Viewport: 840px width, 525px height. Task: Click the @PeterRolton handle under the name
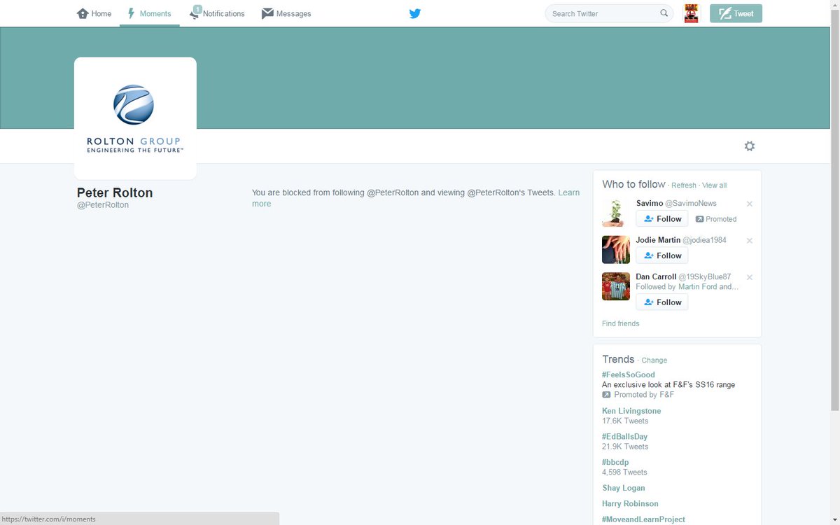coord(103,205)
